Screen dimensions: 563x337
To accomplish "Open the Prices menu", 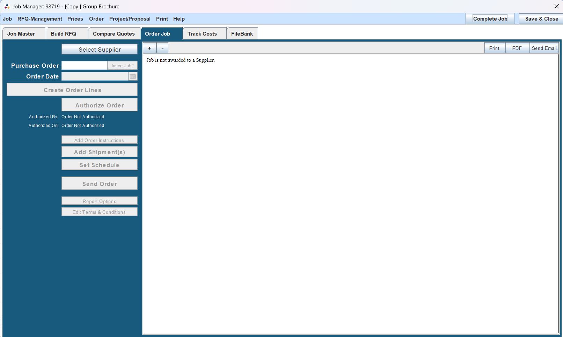I will 75,19.
